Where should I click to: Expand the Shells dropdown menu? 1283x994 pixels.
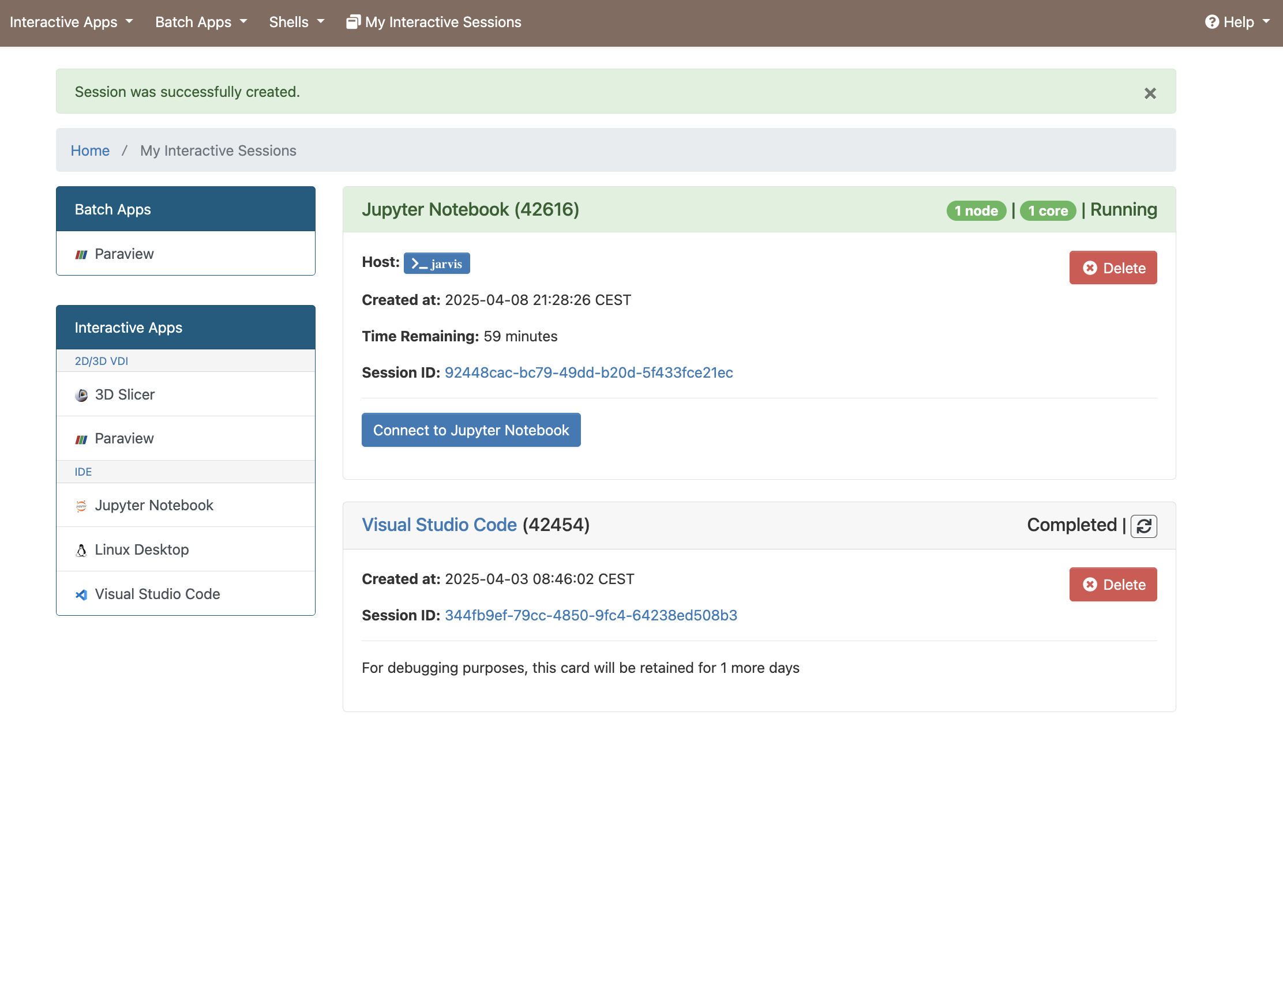(296, 22)
